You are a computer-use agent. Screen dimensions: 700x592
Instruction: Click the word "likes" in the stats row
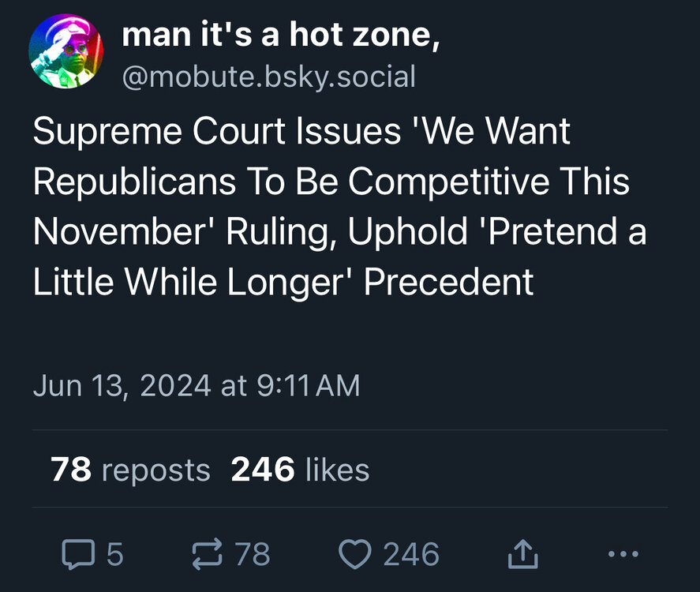pyautogui.click(x=337, y=470)
